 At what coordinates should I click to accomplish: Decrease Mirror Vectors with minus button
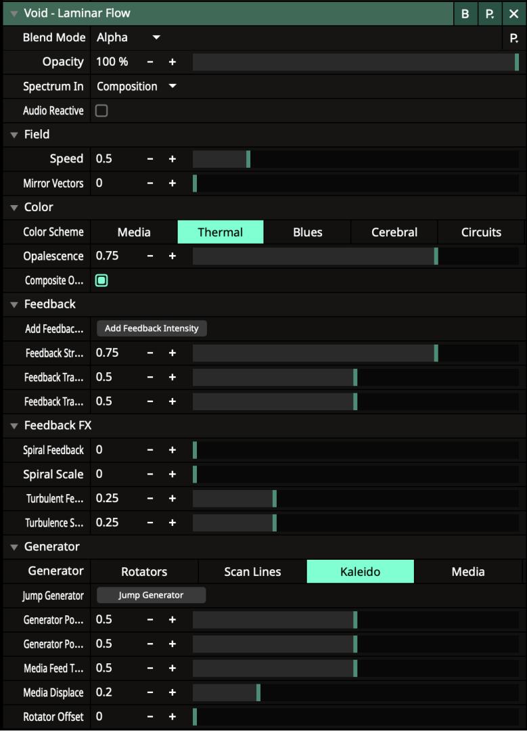tap(150, 183)
